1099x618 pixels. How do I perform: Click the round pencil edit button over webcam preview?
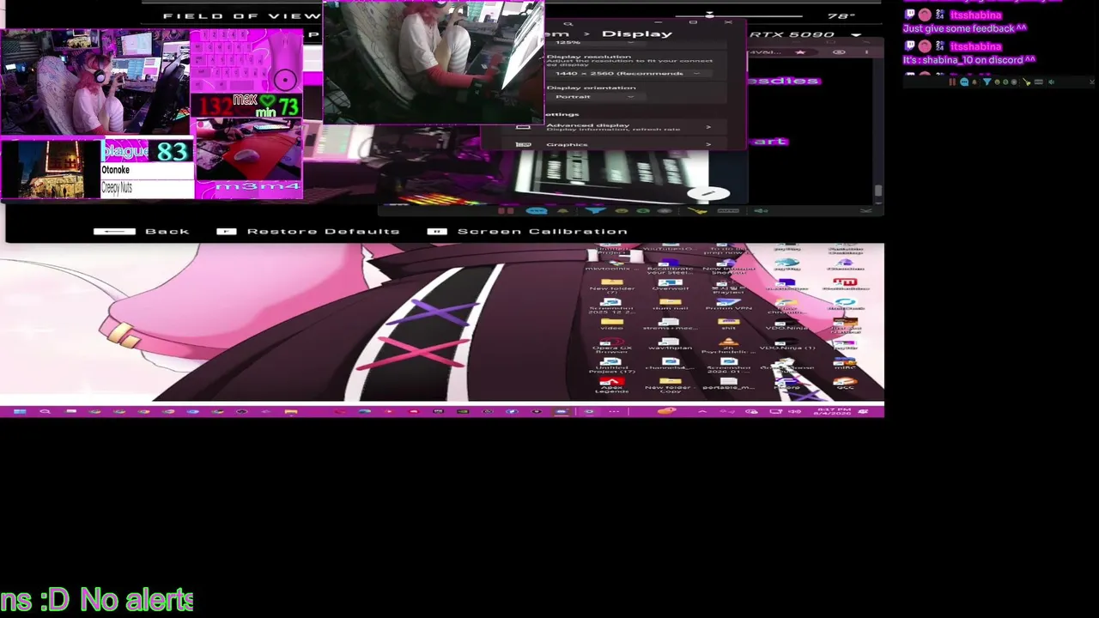pos(708,194)
